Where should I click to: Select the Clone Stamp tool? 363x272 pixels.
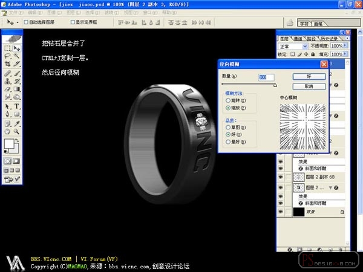pos(8,81)
